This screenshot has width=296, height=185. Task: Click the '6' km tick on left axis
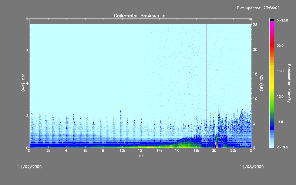[27, 51]
